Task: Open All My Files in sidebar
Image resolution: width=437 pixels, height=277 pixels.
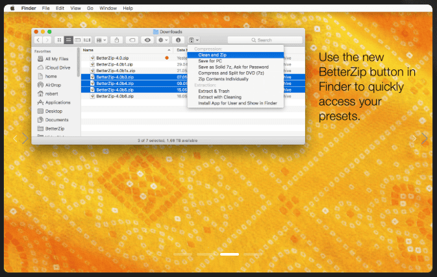Action: point(53,59)
